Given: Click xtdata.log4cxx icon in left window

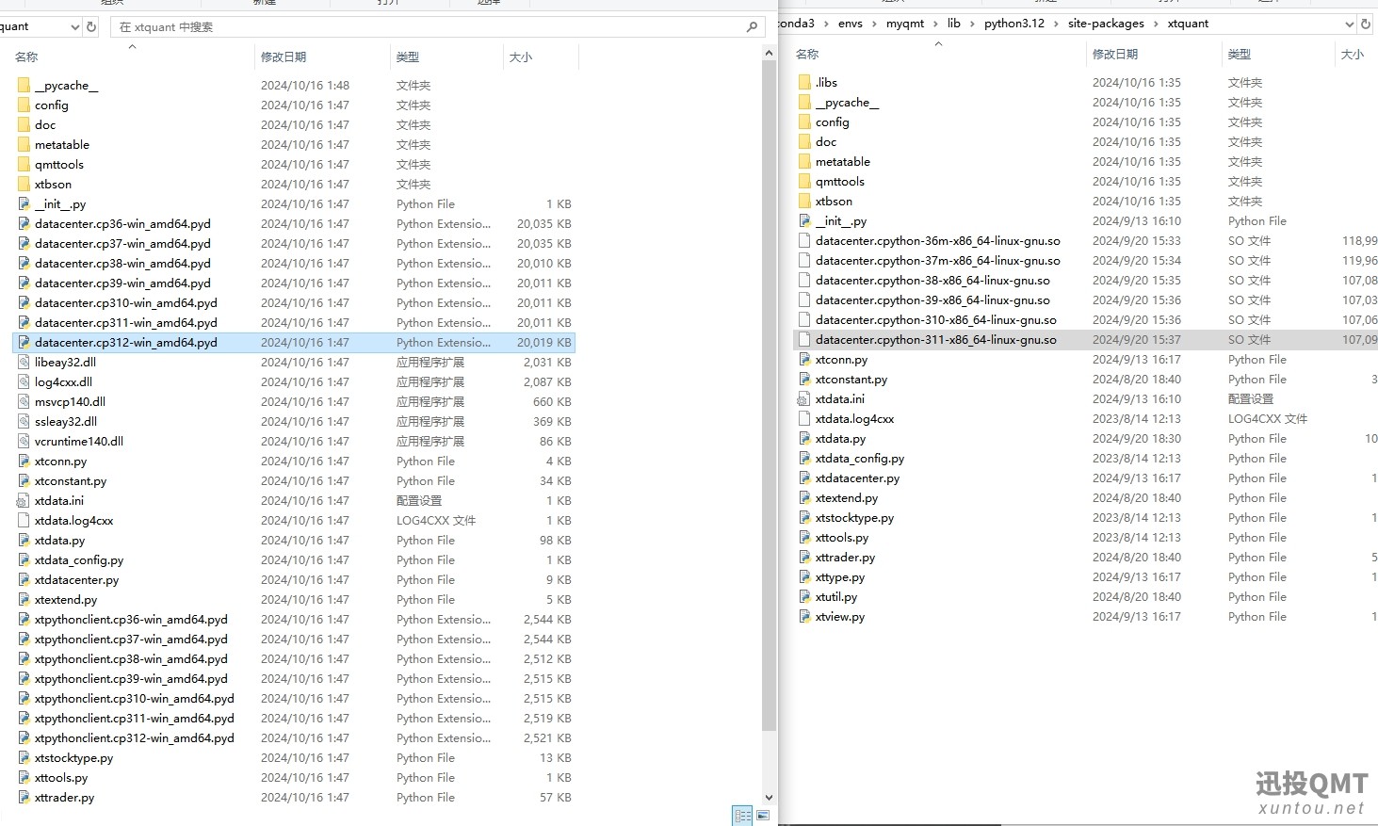Looking at the screenshot, I should point(24,520).
